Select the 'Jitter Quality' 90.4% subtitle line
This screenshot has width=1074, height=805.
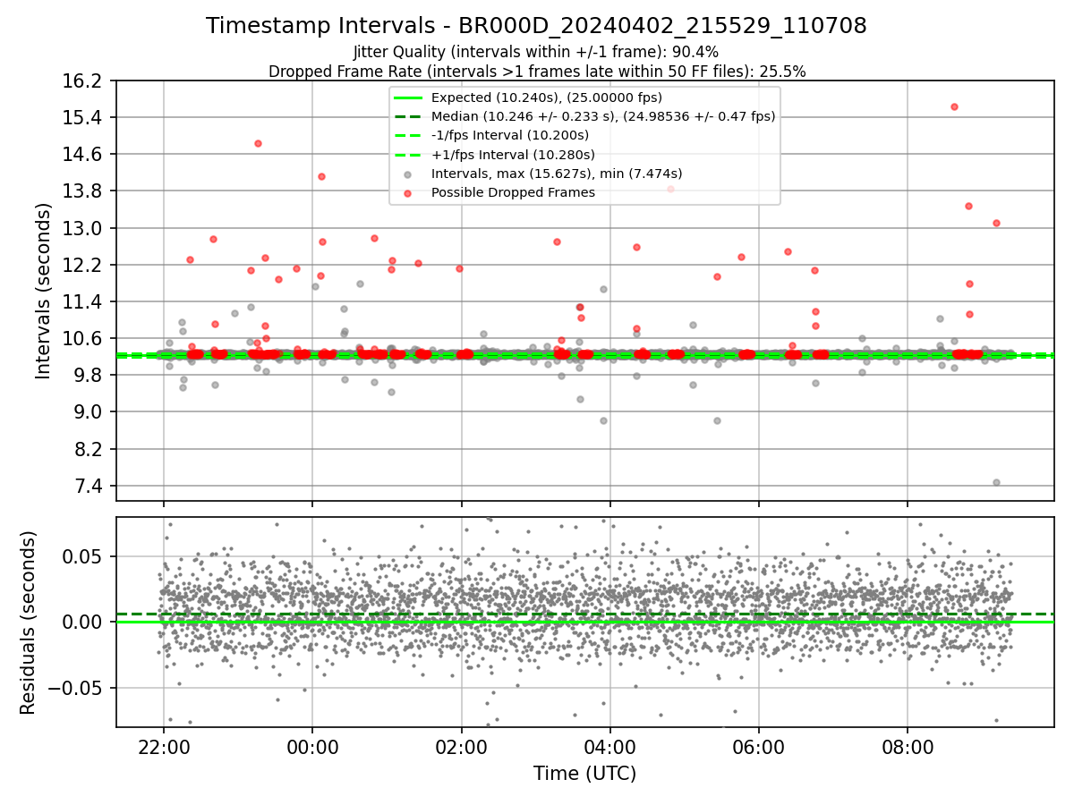point(536,53)
